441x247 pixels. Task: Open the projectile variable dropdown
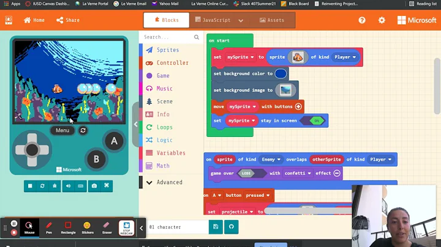(237, 212)
